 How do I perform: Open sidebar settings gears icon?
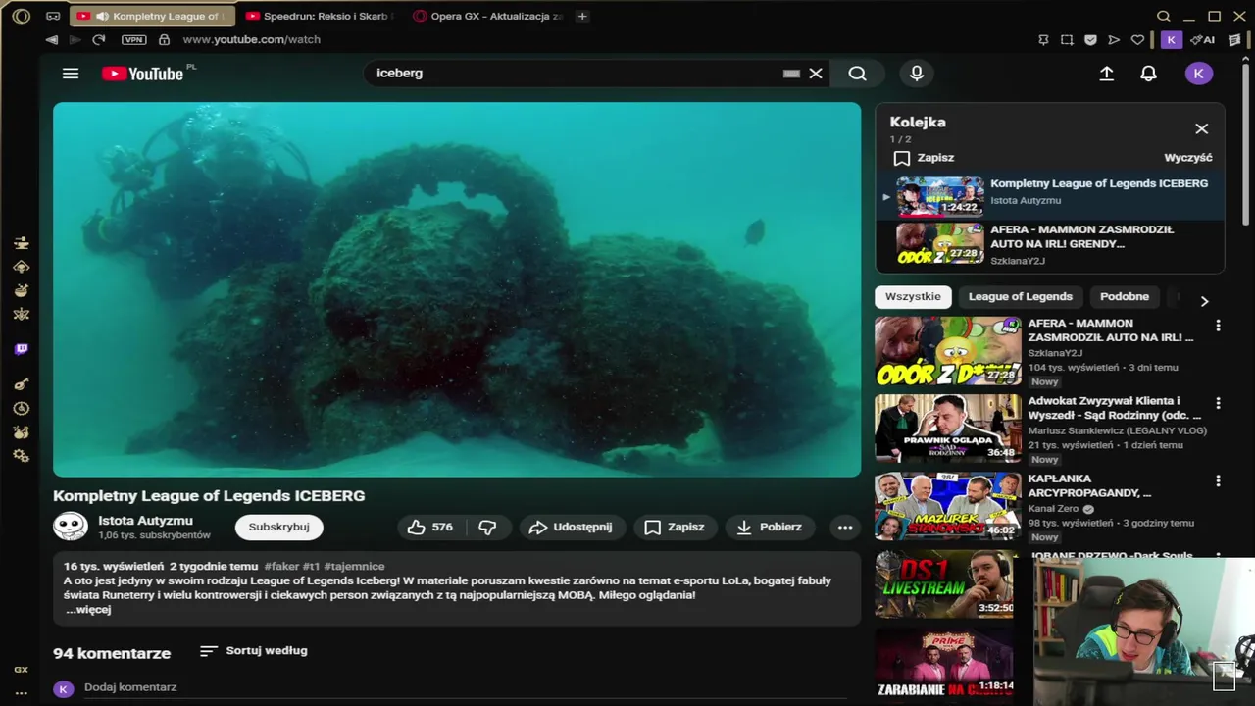point(22,457)
